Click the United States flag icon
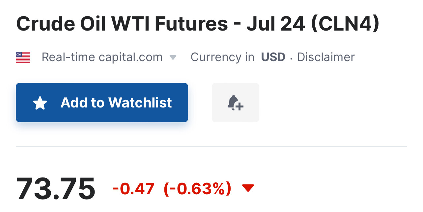The width and height of the screenshot is (423, 212). click(x=23, y=58)
